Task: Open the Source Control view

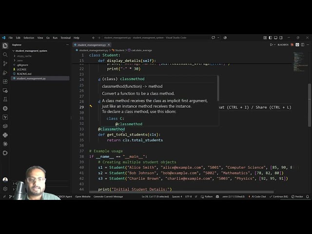Action: click(5, 63)
